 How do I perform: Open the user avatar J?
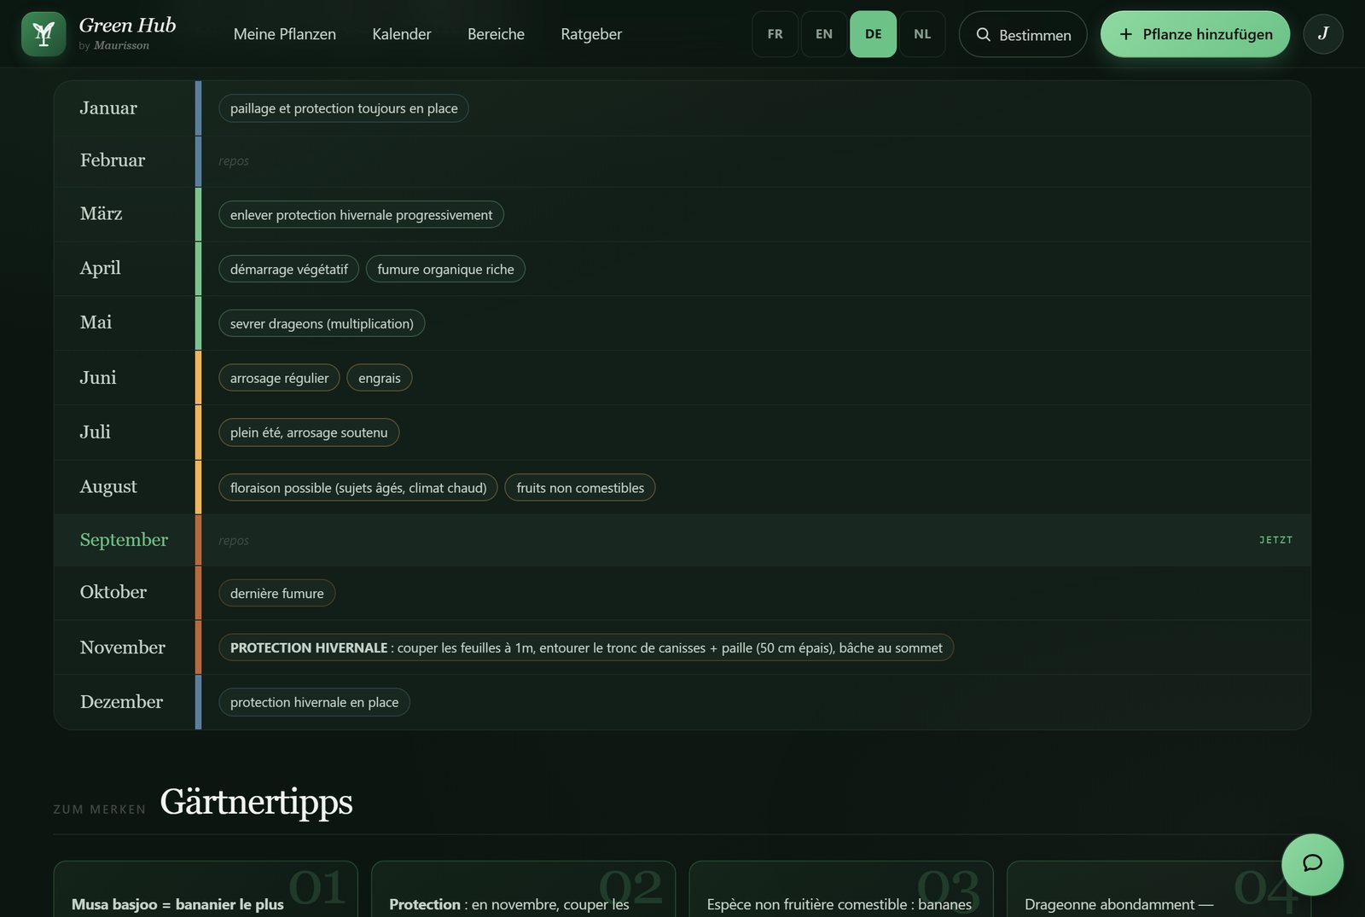coord(1323,34)
